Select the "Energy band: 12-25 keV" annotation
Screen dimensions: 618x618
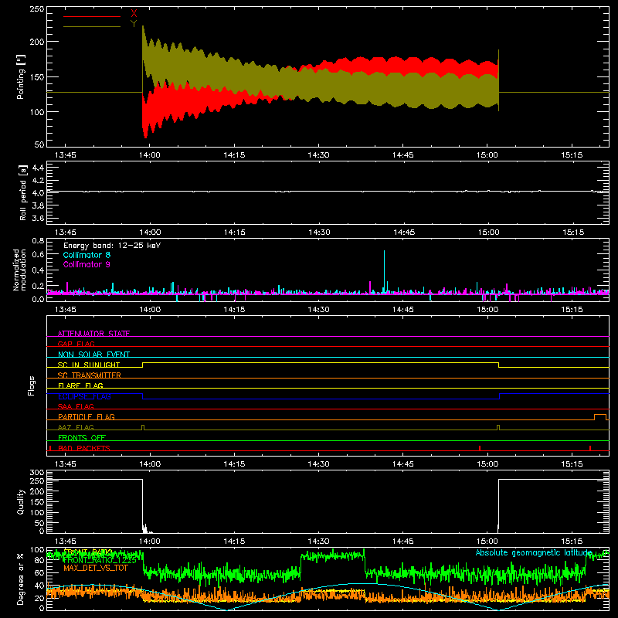tap(112, 246)
